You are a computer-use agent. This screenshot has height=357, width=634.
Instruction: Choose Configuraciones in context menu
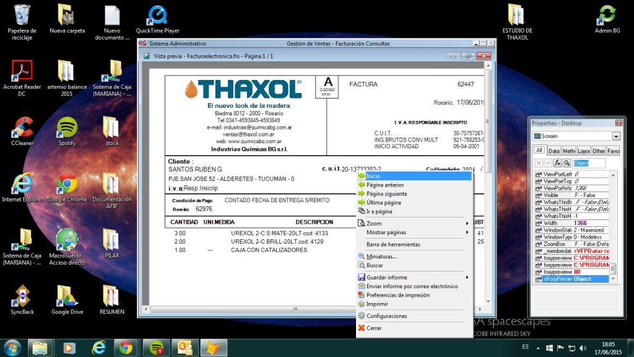click(x=414, y=316)
